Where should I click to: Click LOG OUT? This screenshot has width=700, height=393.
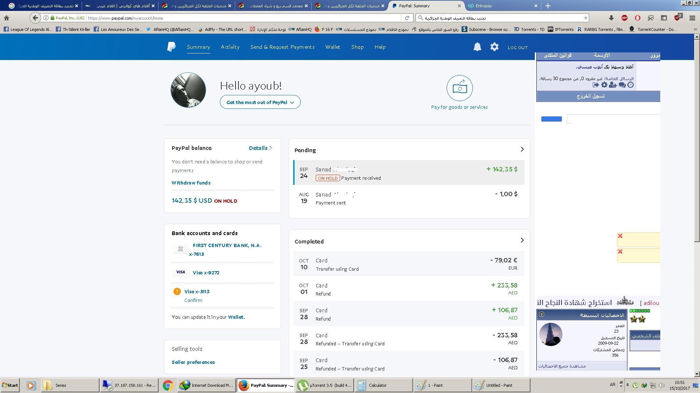(x=517, y=47)
